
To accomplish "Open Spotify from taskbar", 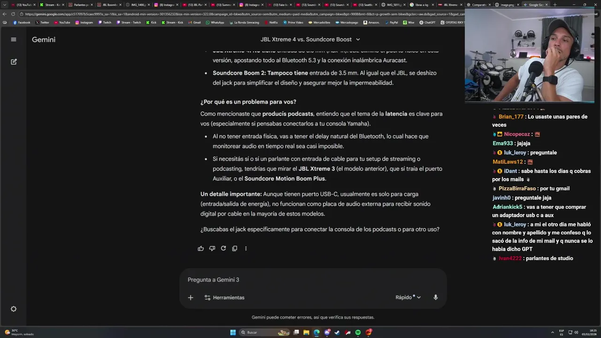I will coord(358,332).
